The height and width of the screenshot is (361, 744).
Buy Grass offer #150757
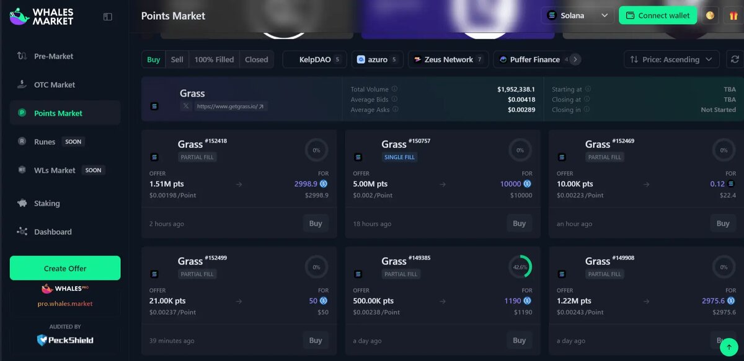(520, 224)
